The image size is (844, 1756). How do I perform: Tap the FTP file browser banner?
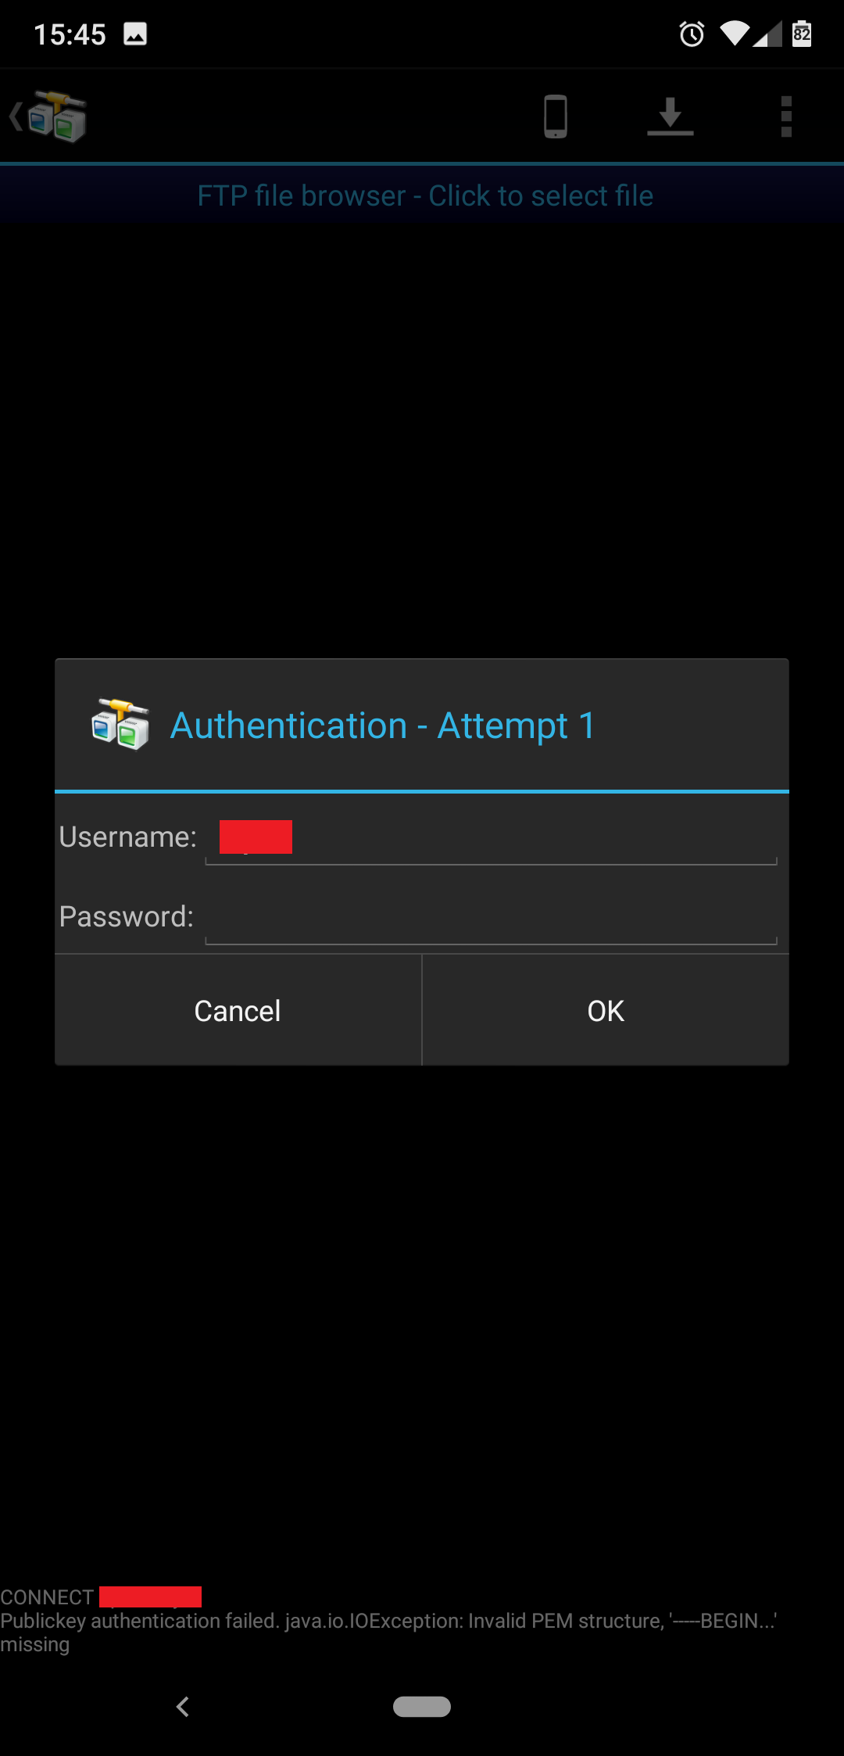[x=422, y=195]
